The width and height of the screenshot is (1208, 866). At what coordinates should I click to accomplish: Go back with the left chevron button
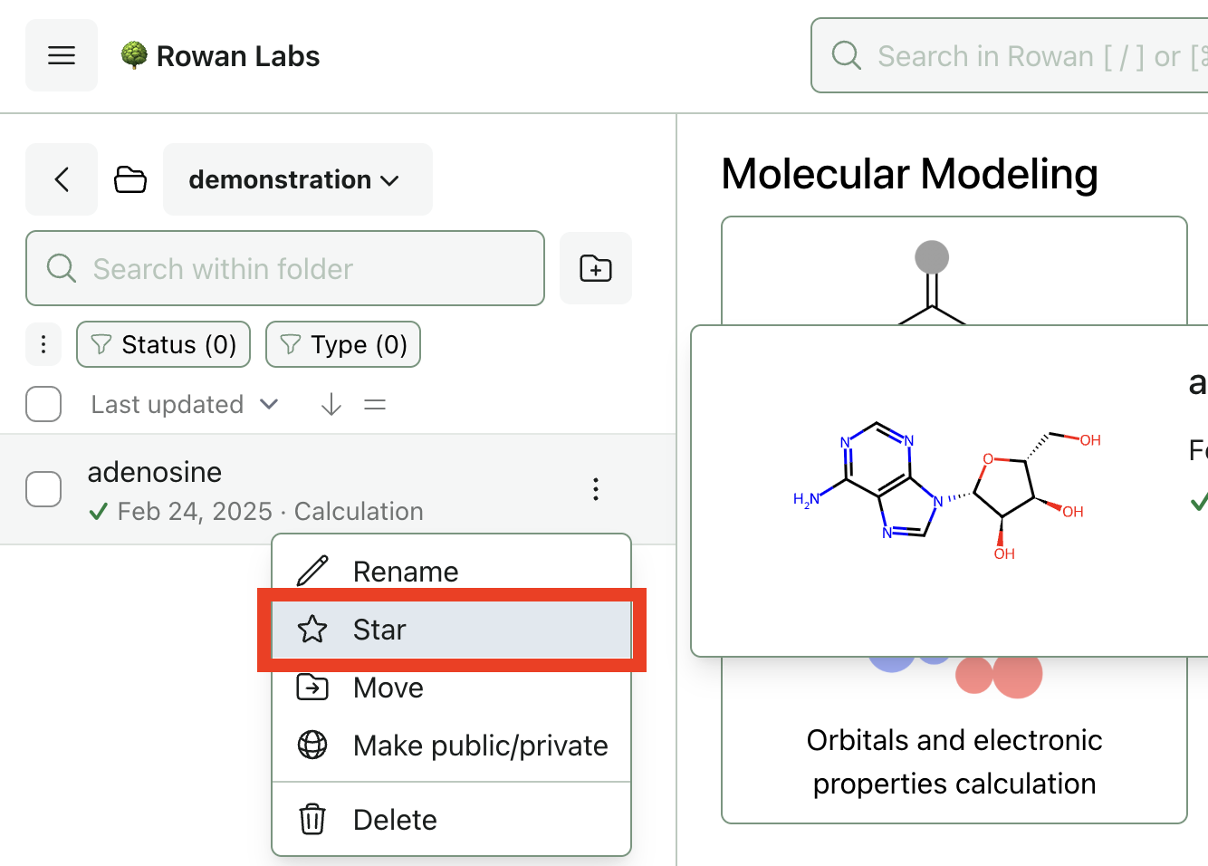[62, 179]
